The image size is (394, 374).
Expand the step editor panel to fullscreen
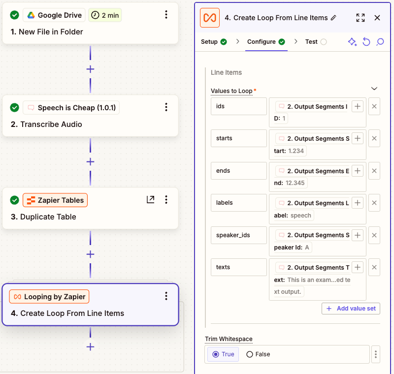coord(361,18)
